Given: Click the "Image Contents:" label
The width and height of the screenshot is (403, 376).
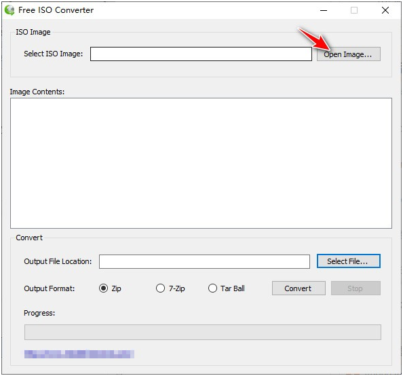Looking at the screenshot, I should click(37, 92).
